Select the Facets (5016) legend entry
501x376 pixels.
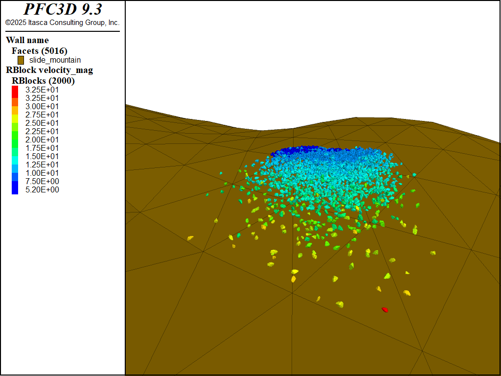[x=39, y=50]
